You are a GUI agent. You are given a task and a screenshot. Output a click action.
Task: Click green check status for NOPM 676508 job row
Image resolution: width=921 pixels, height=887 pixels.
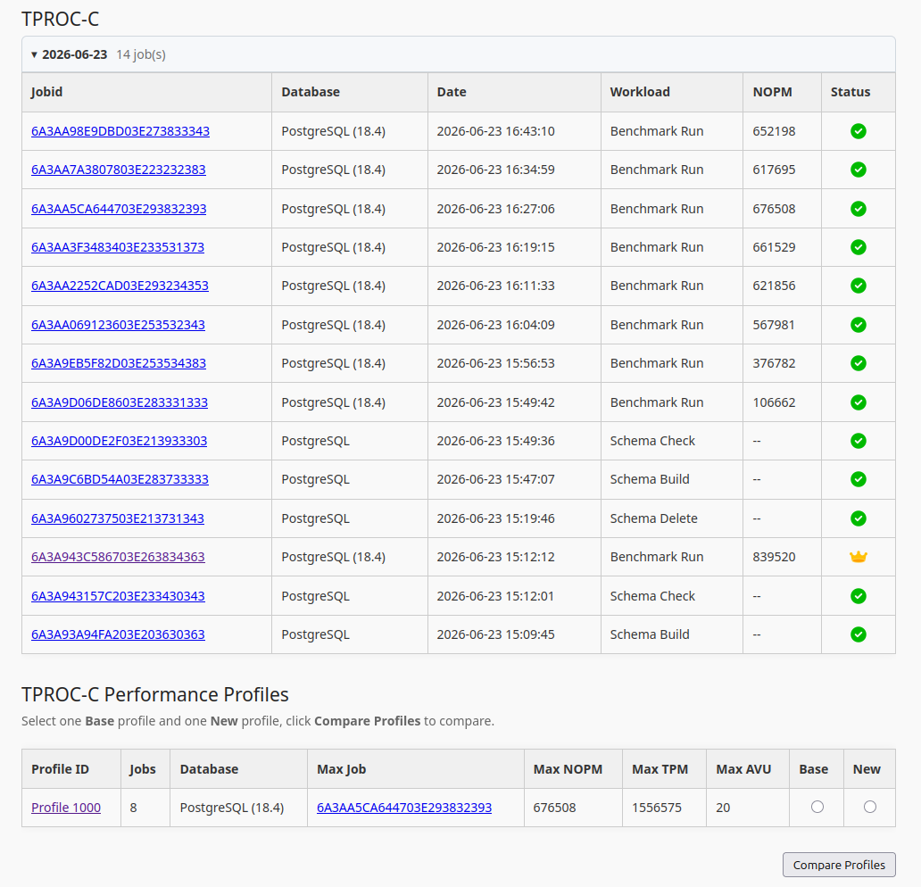859,209
